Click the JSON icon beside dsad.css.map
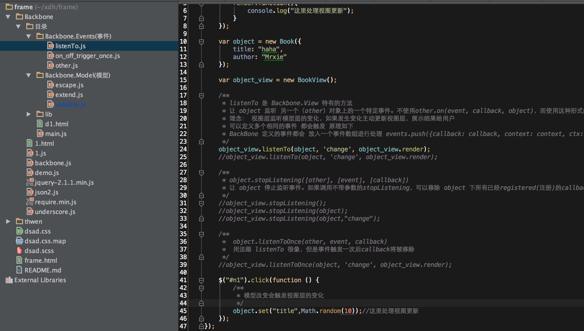Viewport: 584px width, 331px height. click(20, 241)
